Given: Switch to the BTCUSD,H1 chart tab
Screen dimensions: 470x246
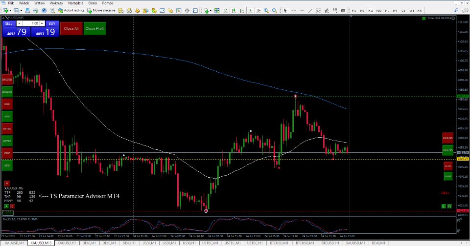Looking at the screenshot, I should pos(330,243).
